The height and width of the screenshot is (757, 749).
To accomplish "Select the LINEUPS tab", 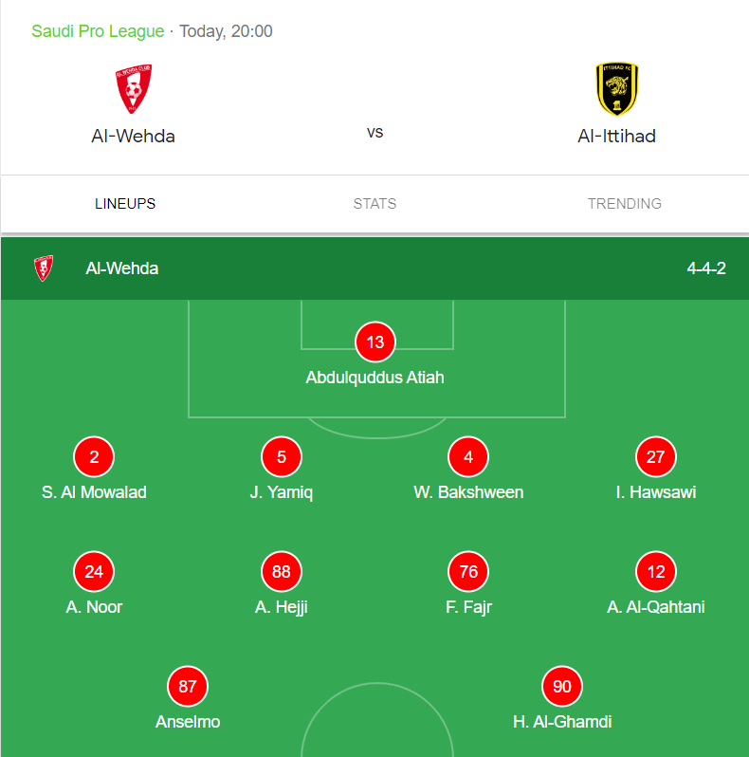I will pos(125,204).
